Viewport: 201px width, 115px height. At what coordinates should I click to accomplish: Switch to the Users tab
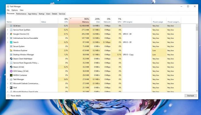pos(48,14)
